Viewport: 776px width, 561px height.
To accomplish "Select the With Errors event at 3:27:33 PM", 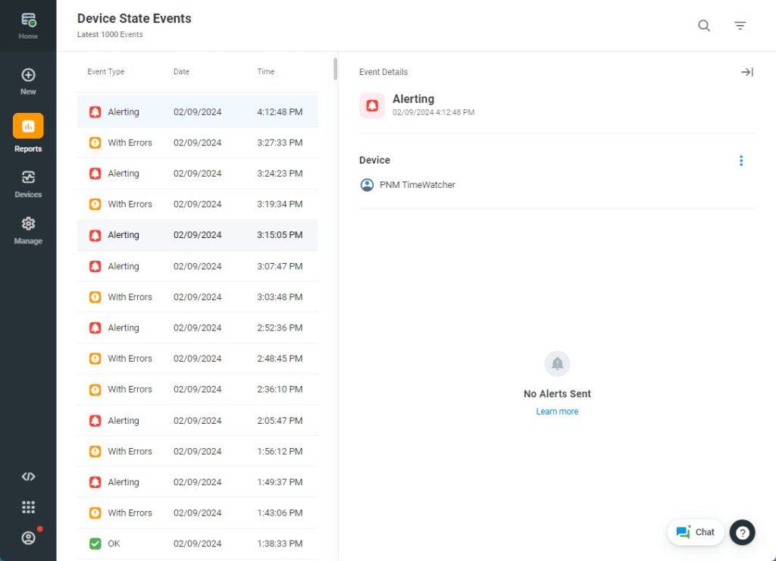I will (197, 143).
